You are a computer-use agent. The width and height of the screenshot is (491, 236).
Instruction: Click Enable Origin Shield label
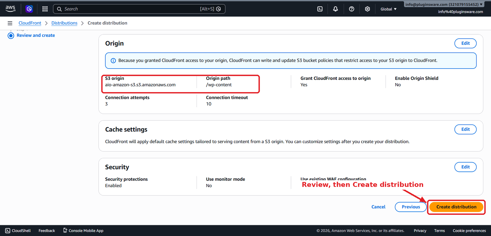coord(416,78)
